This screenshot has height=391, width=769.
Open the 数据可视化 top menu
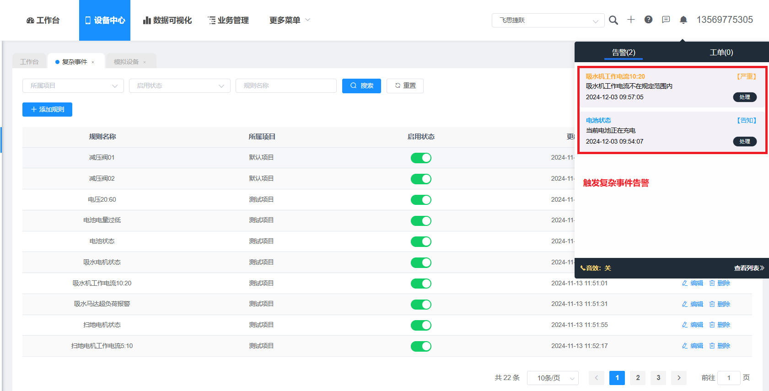tap(167, 20)
